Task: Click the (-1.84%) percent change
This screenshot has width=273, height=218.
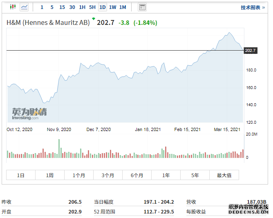Action: (x=145, y=23)
